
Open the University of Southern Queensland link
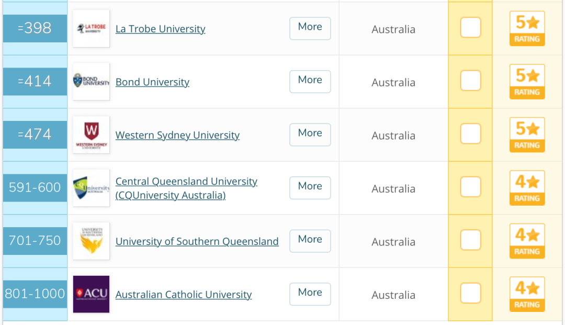coord(197,241)
